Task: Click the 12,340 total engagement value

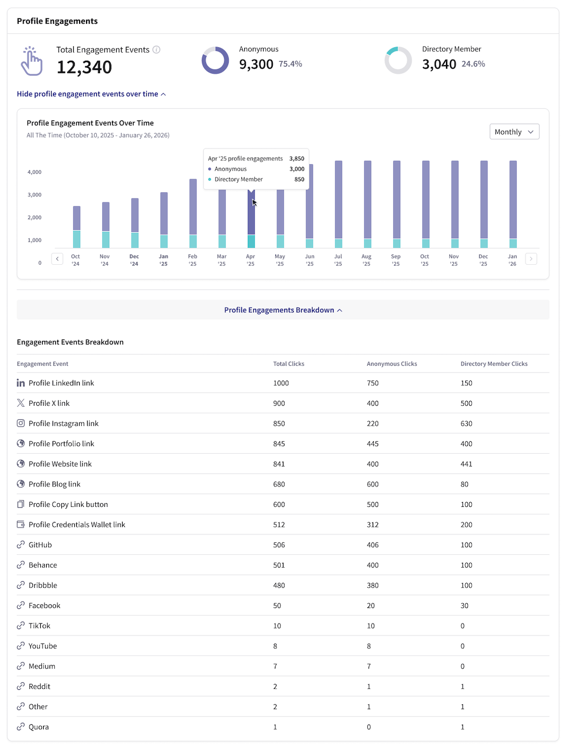Action: 84,67
